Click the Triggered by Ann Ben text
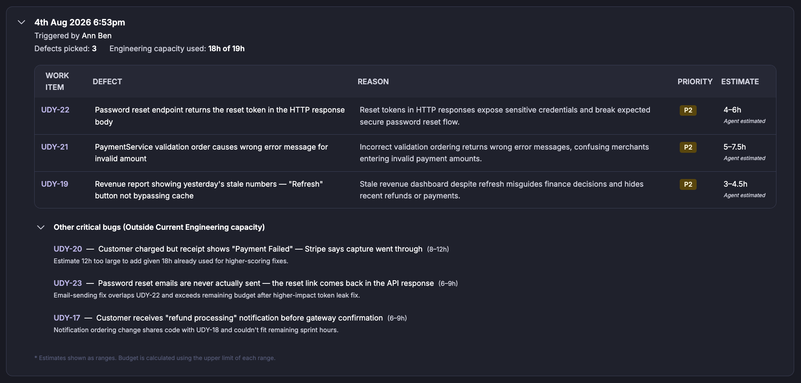801x383 pixels. click(x=73, y=35)
